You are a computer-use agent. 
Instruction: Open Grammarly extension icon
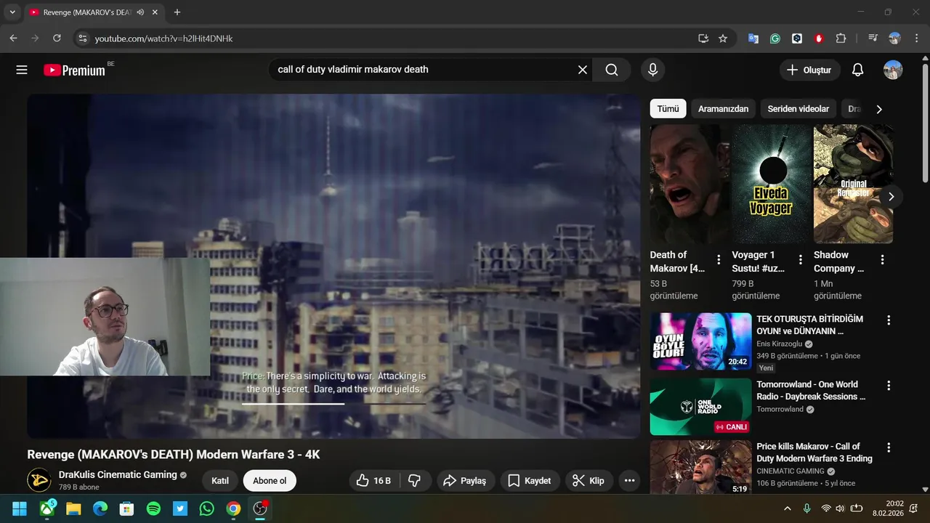775,38
